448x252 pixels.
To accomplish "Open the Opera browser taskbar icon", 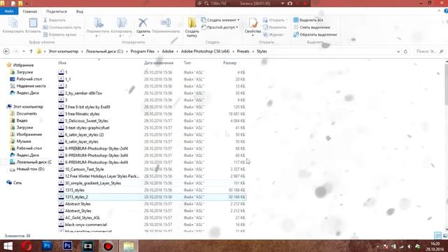I will 27,246.
